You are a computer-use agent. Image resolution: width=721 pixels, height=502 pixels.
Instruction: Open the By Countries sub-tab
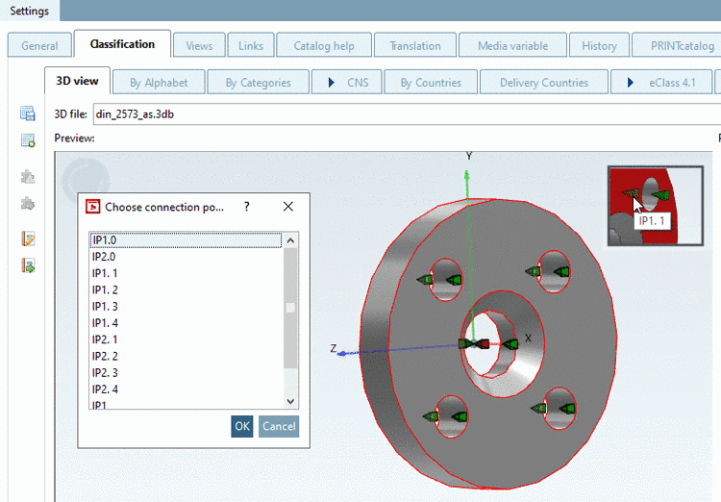431,83
